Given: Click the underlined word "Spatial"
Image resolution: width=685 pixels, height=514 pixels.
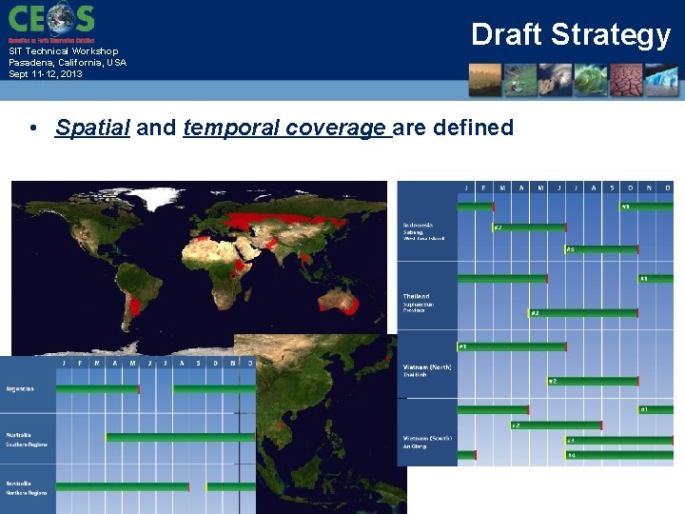Looking at the screenshot, I should [92, 128].
